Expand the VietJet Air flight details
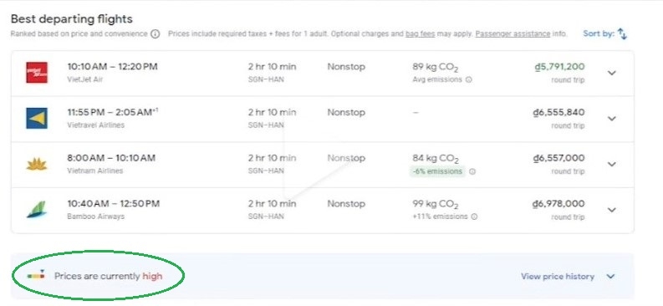663x306 pixels. (611, 73)
